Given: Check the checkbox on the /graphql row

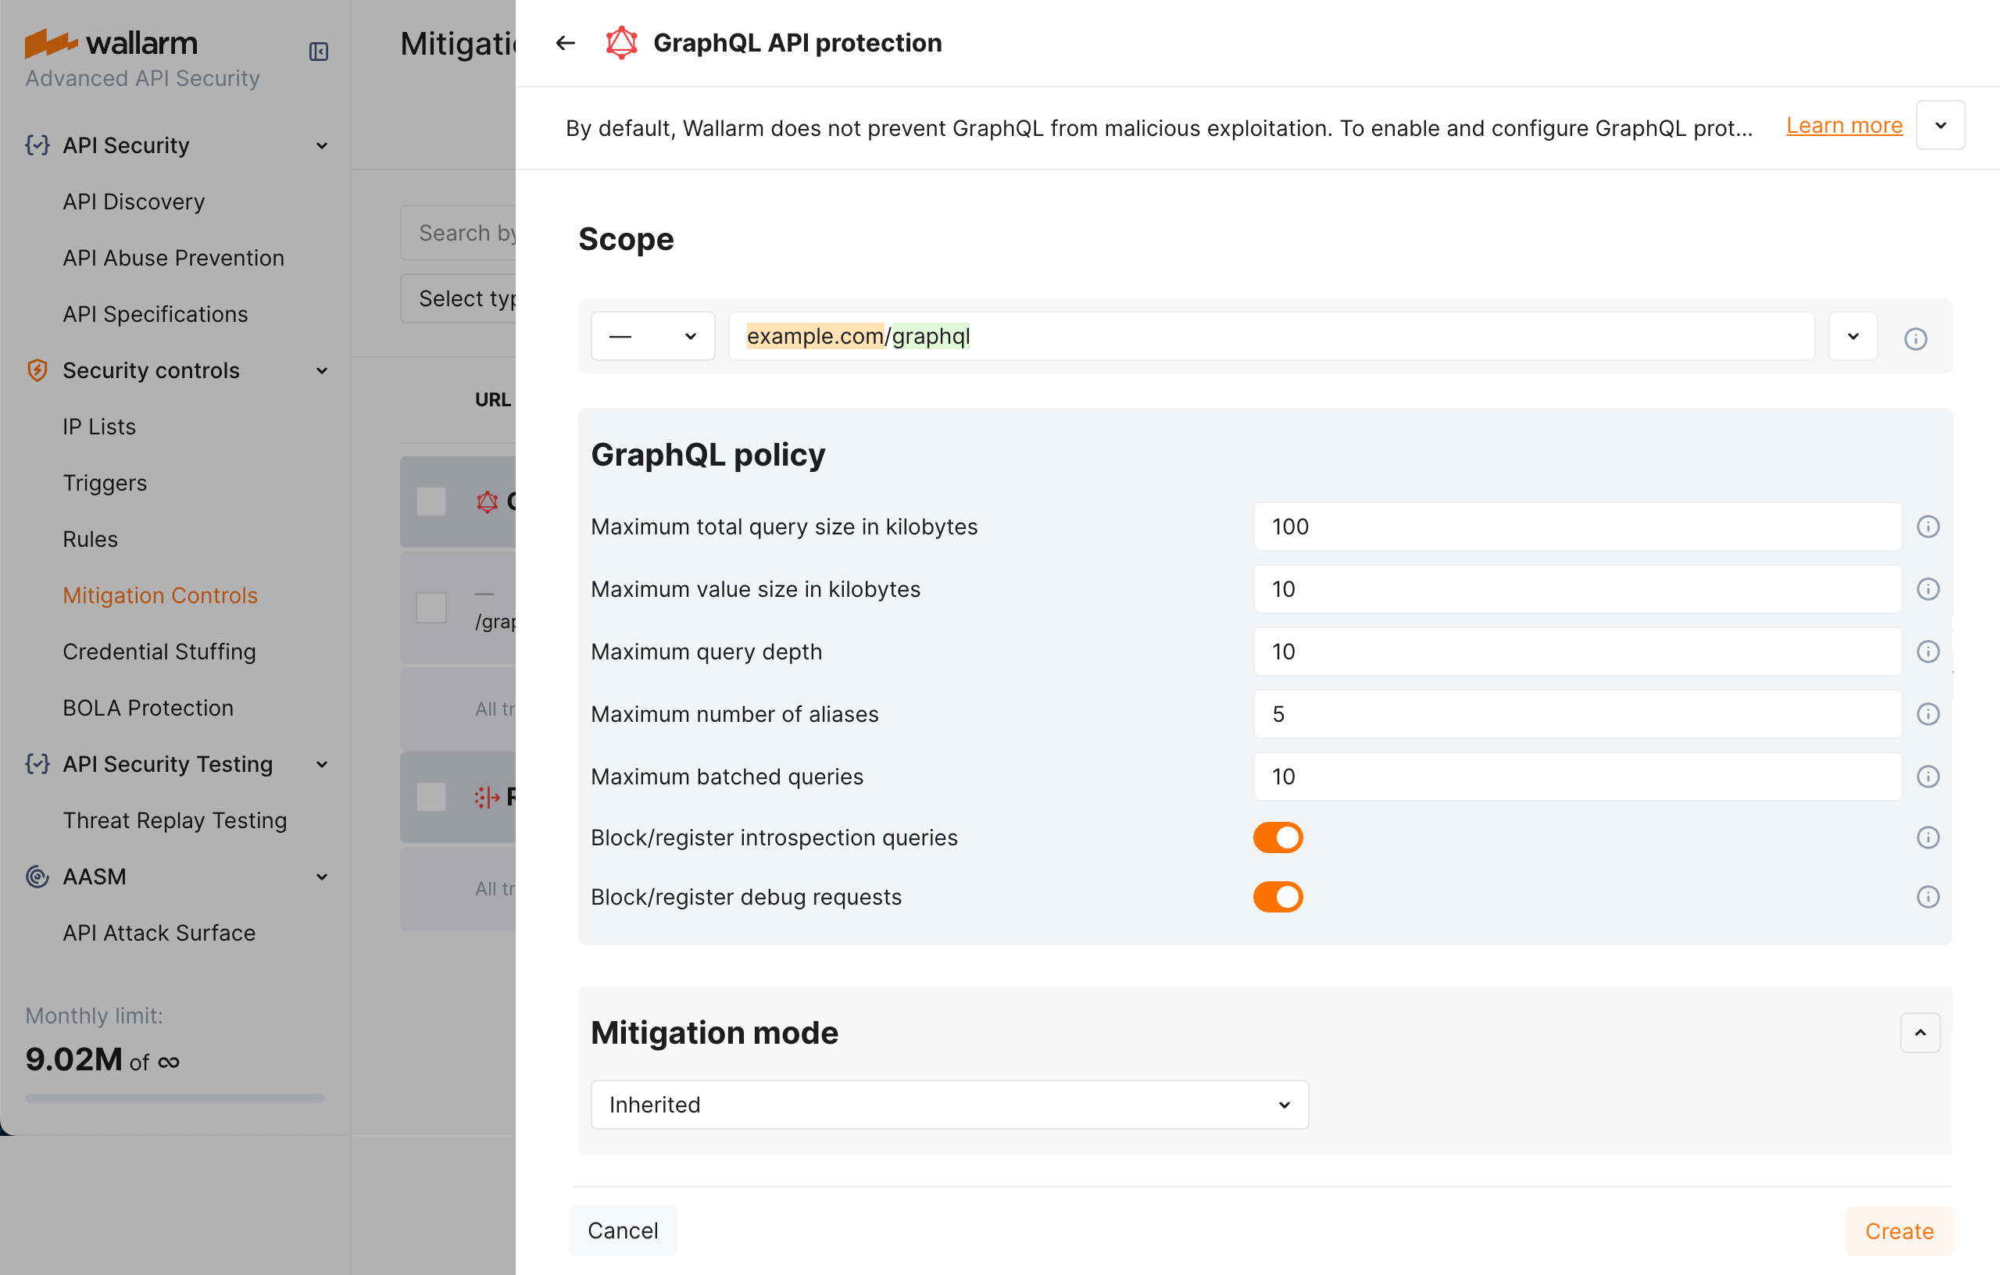Looking at the screenshot, I should click(x=431, y=608).
